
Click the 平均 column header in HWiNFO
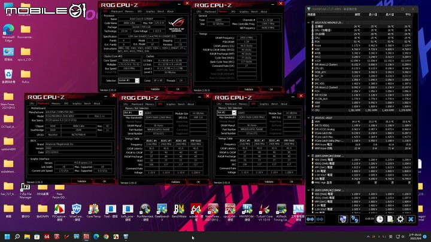tap(408, 14)
